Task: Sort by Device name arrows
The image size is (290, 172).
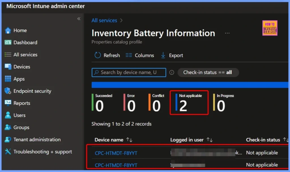Action: 129,140
